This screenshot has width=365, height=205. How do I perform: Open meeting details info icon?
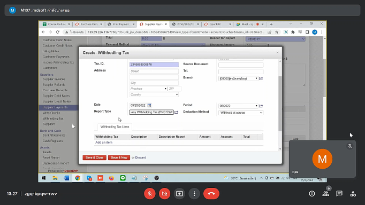point(312,194)
